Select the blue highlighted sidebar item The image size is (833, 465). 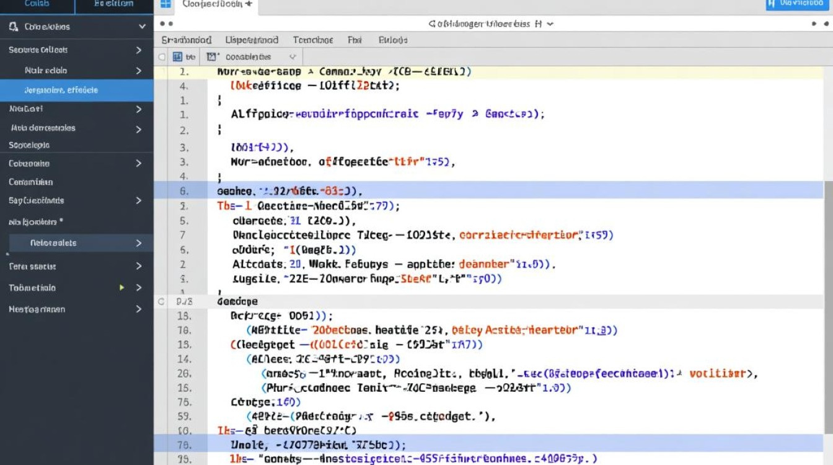coord(76,90)
